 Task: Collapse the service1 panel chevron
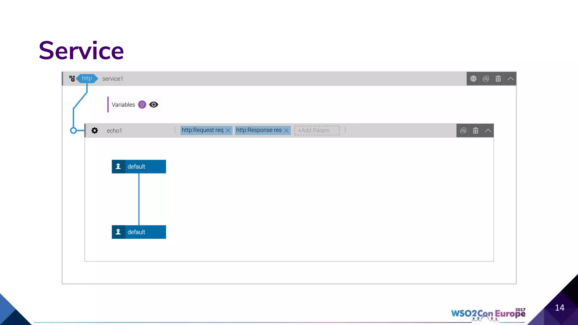[x=511, y=79]
